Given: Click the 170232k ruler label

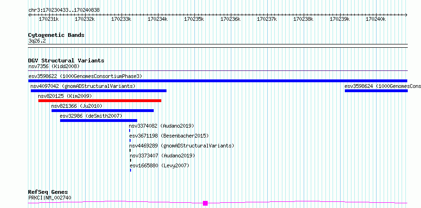Looking at the screenshot, I should click(x=85, y=19).
